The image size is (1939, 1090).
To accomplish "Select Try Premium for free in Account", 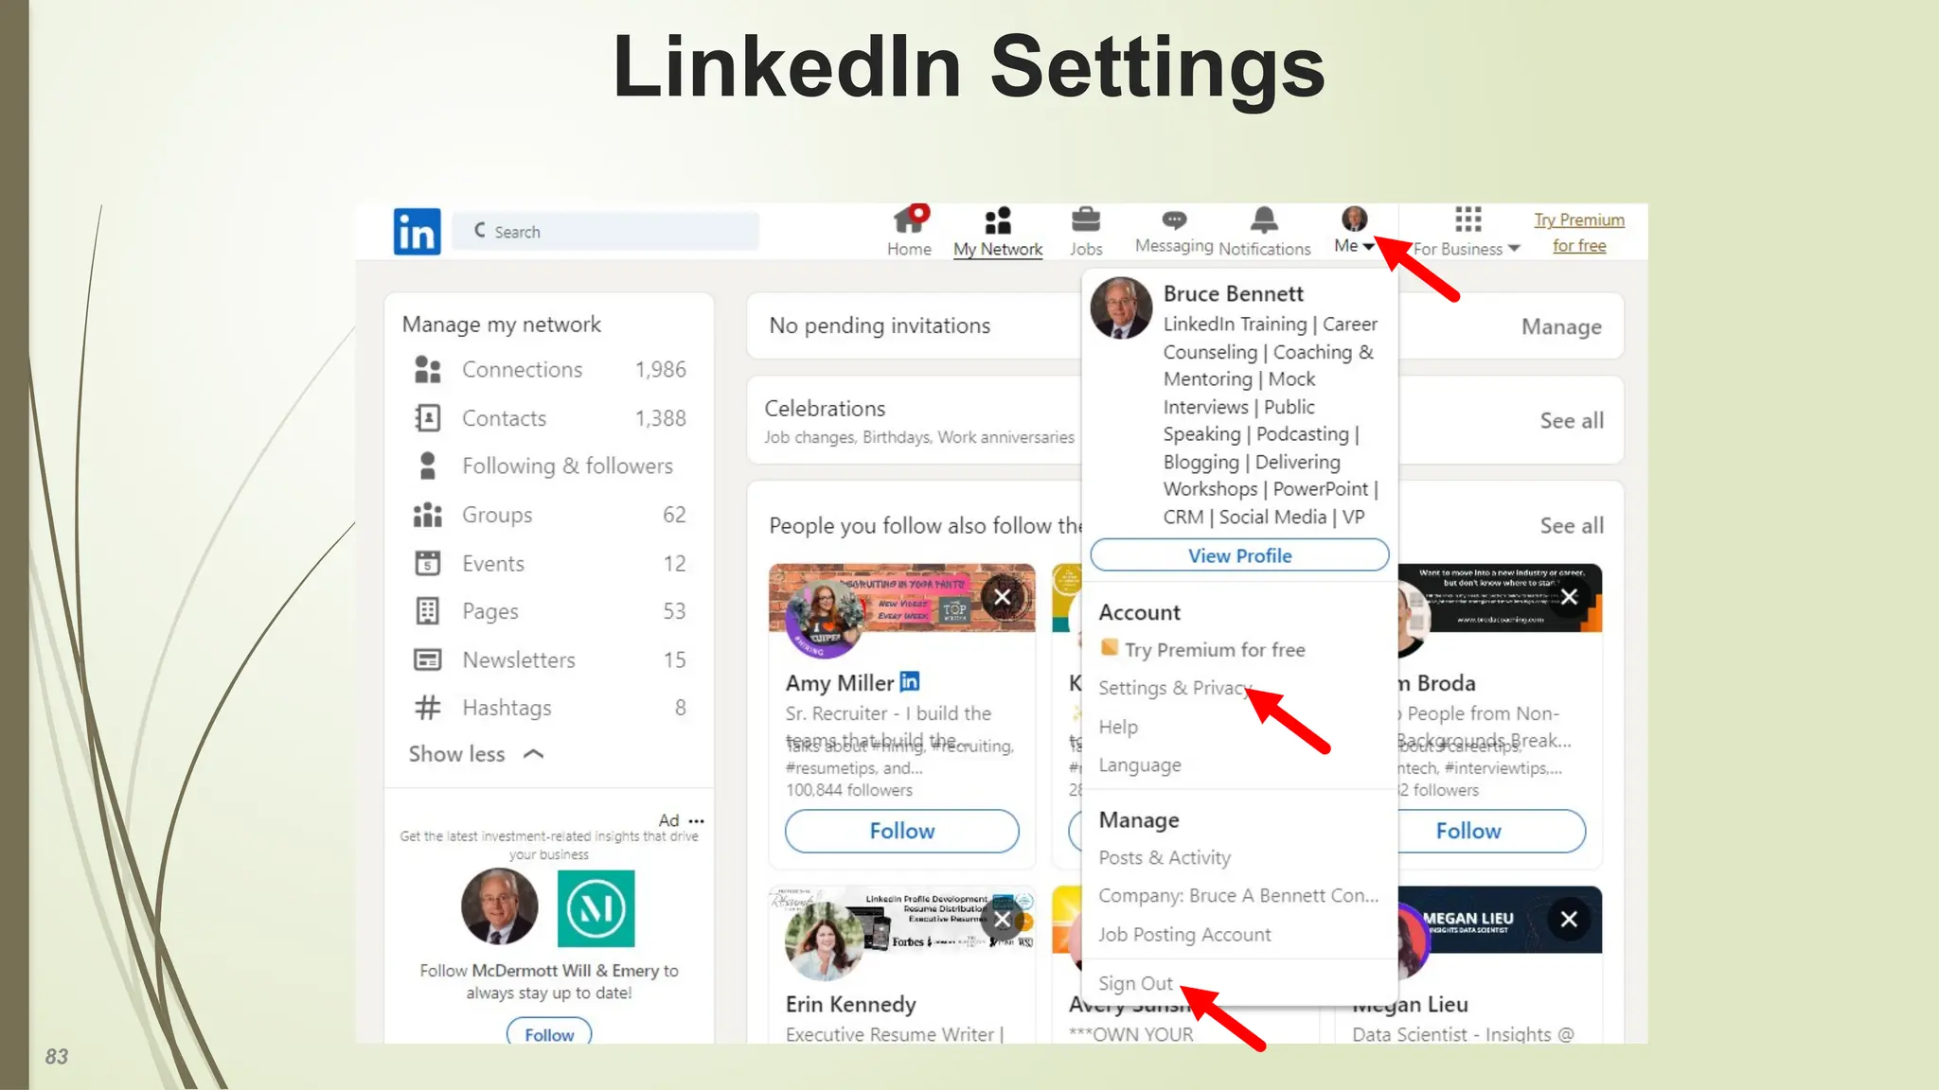I will [x=1202, y=650].
